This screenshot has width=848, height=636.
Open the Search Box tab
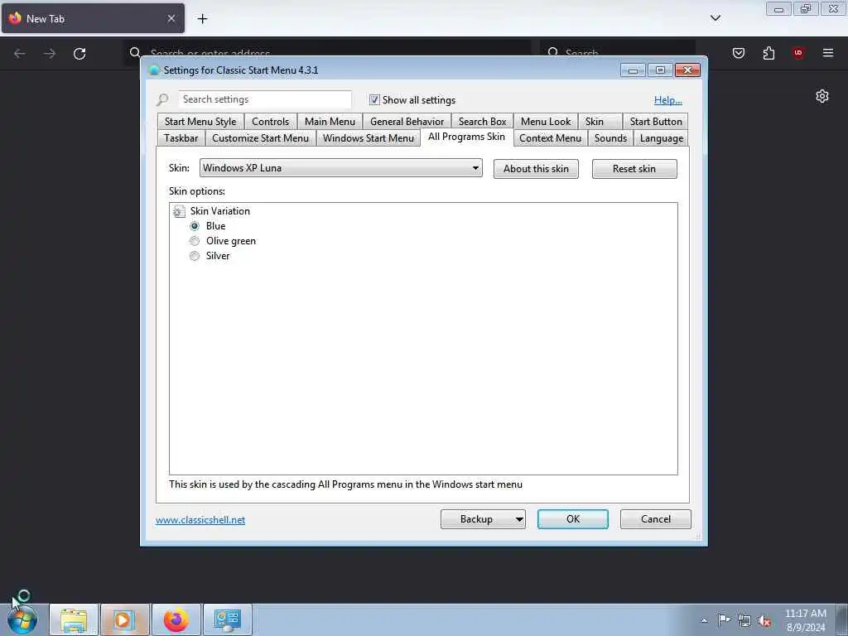[483, 122]
